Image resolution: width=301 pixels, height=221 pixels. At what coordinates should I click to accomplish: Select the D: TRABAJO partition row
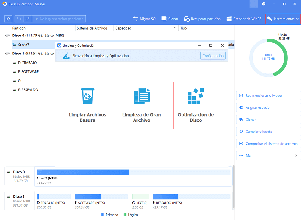point(27,63)
